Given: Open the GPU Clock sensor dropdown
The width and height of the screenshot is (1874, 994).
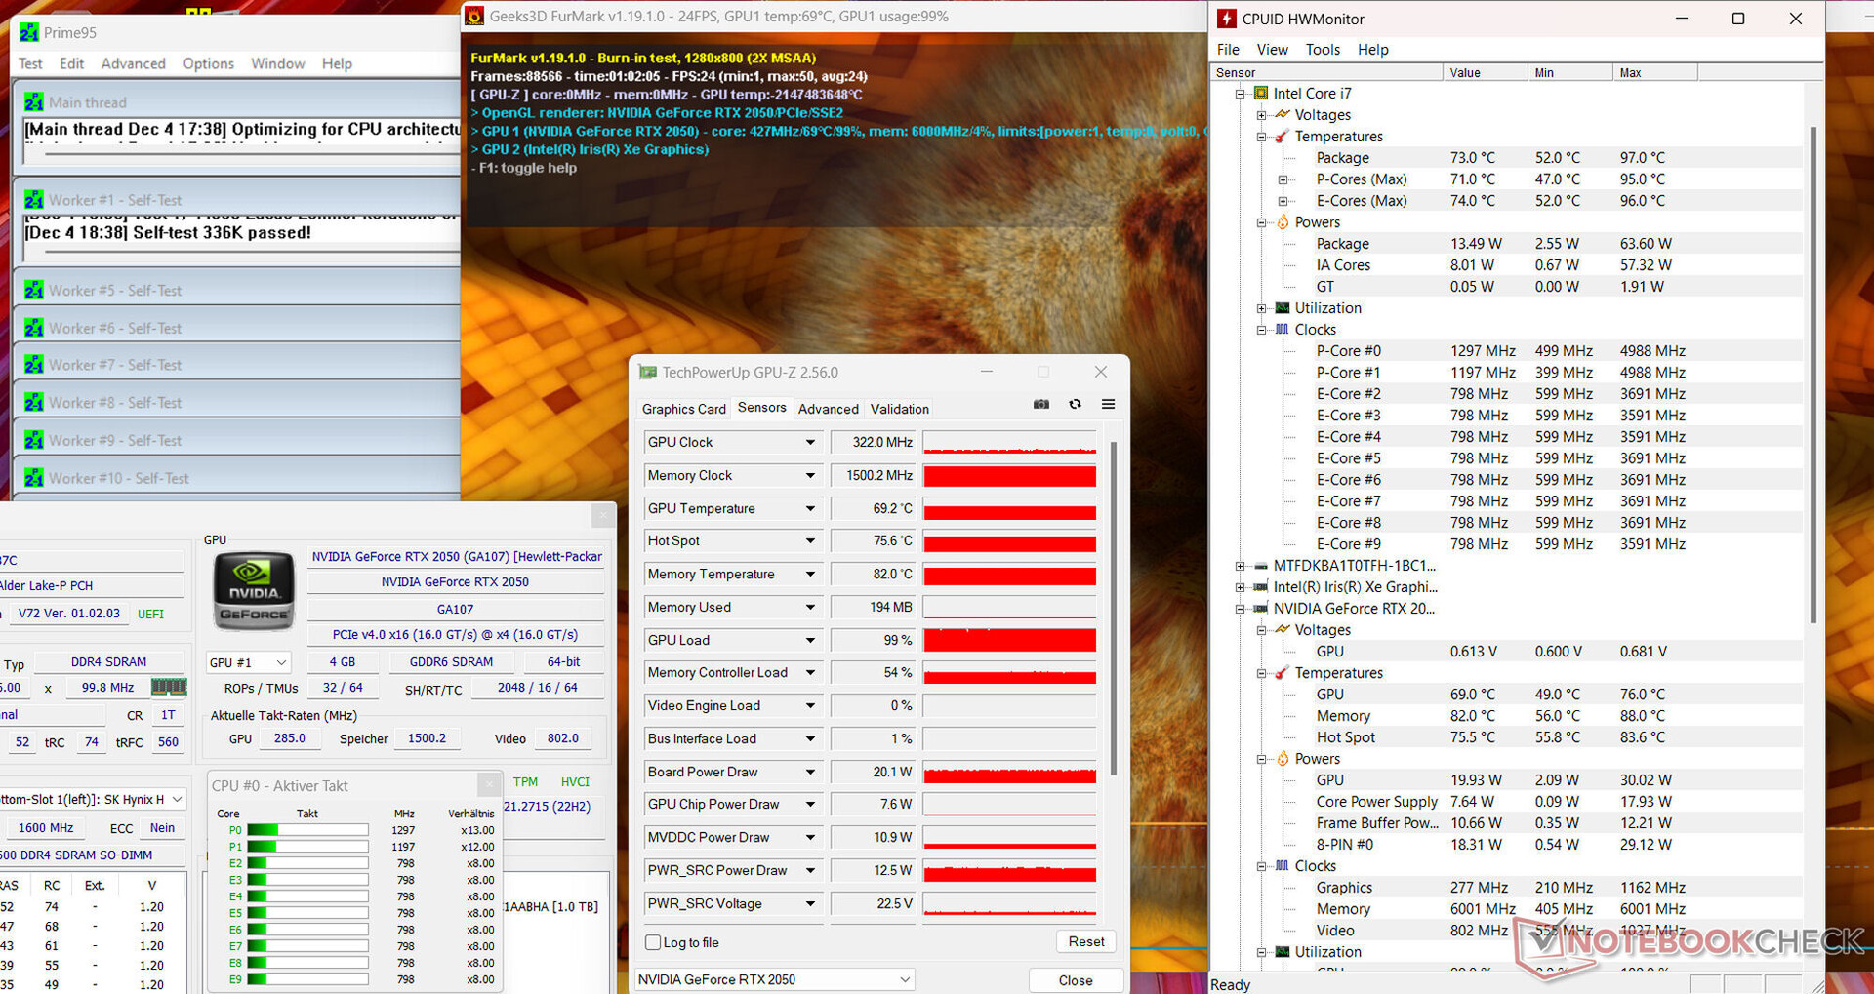Looking at the screenshot, I should click(809, 442).
